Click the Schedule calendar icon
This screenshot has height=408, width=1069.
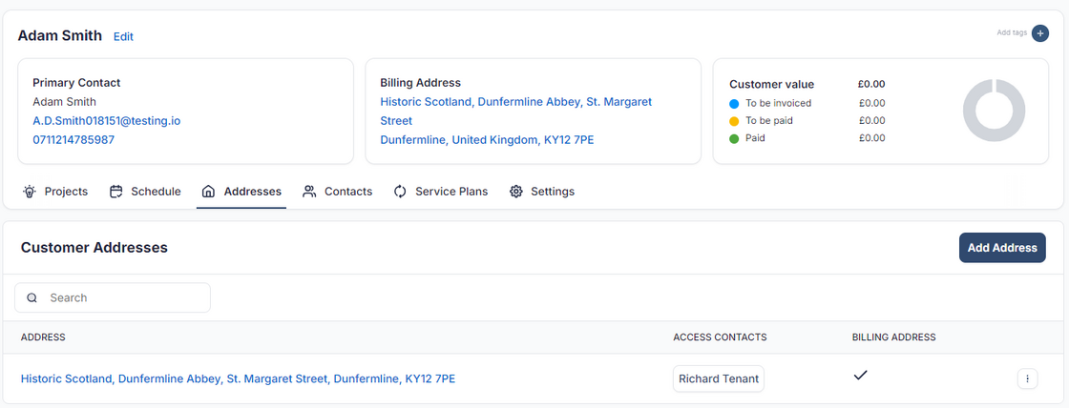click(116, 192)
